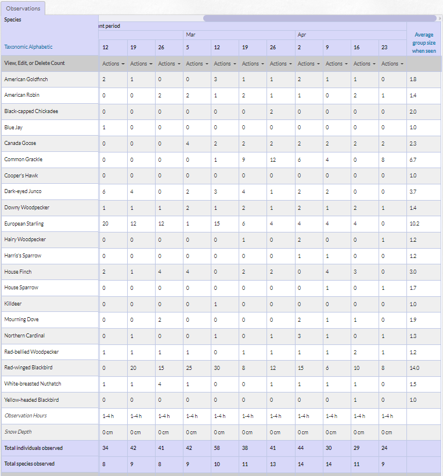Click the View, Edit, or Delete Count label
Screen dimensions: 443x476
[x=34, y=63]
